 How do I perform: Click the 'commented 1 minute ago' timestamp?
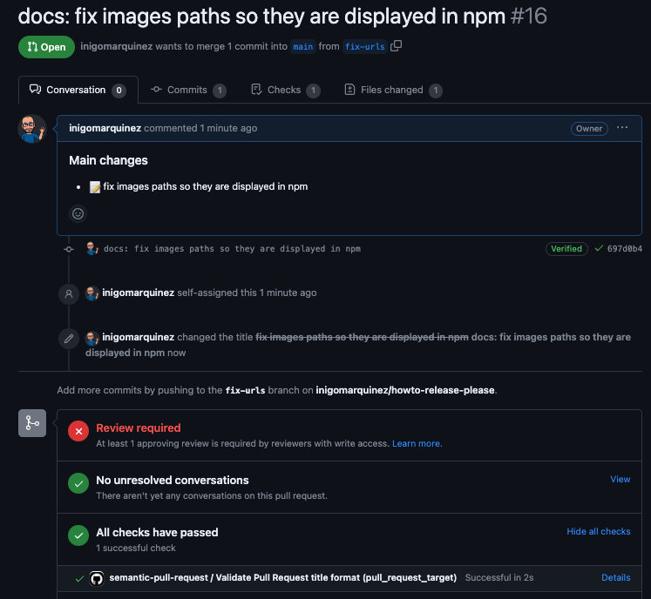point(200,128)
